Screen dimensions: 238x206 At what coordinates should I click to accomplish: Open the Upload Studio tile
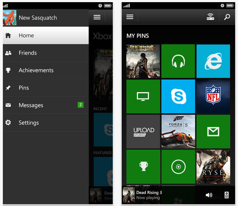pos(143,132)
